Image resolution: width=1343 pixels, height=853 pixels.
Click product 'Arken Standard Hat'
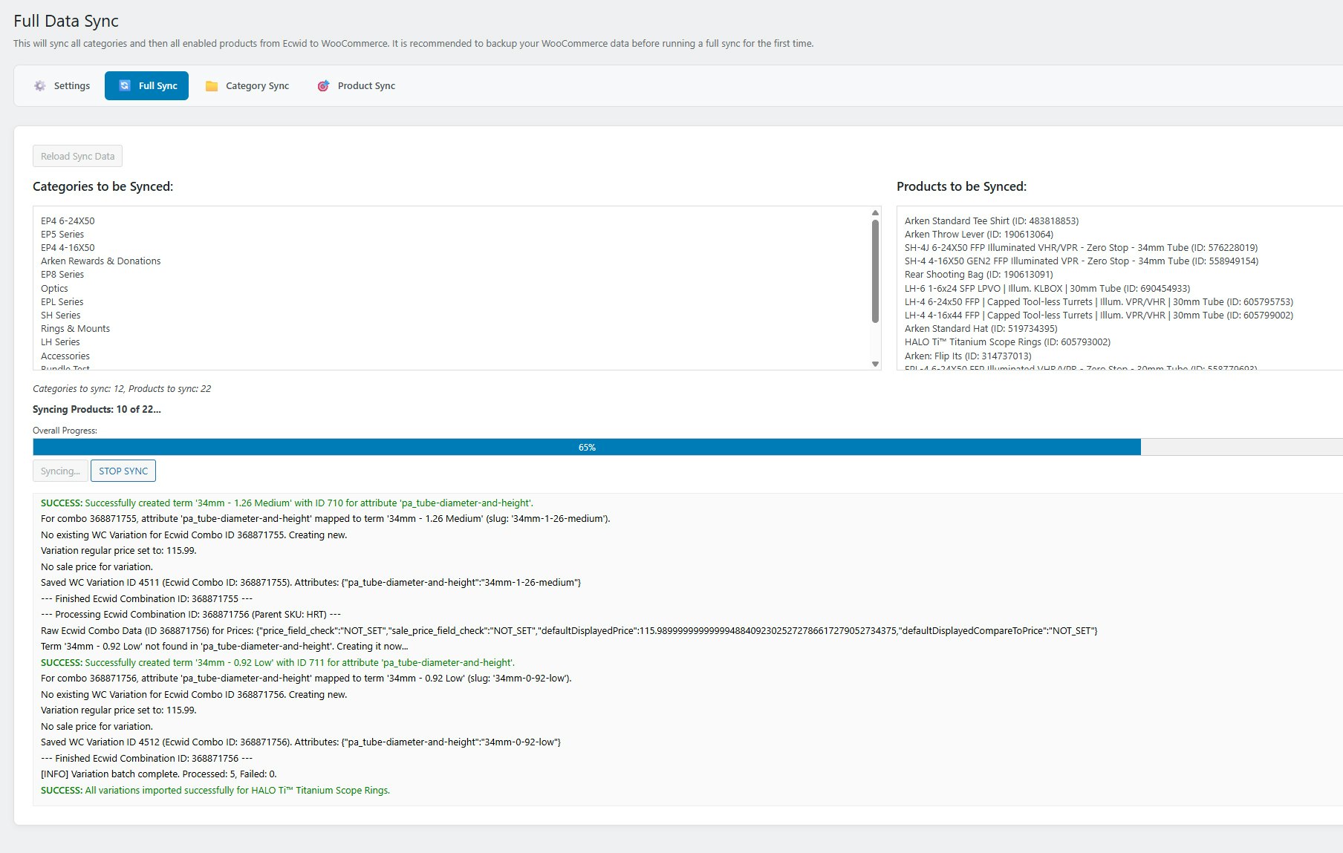point(981,328)
